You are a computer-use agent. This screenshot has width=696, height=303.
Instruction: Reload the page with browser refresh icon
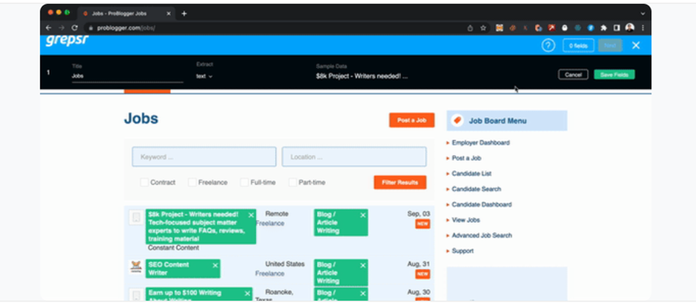click(74, 28)
